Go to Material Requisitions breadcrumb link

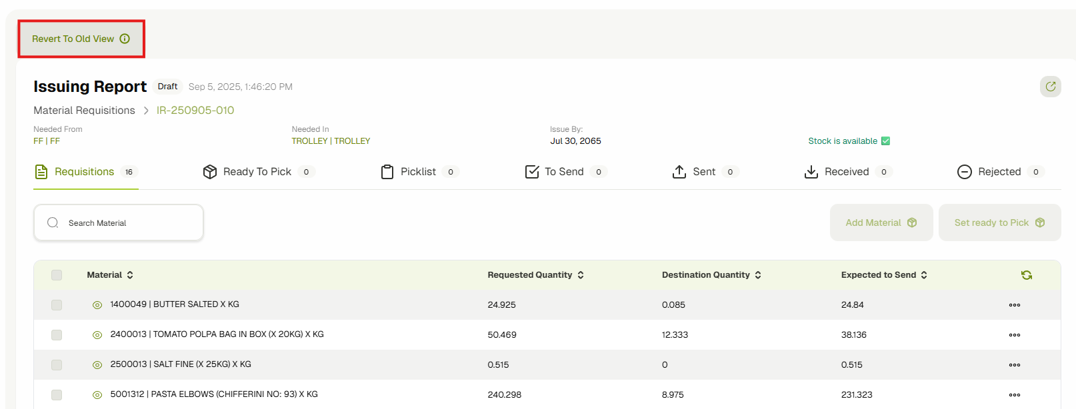[85, 111]
